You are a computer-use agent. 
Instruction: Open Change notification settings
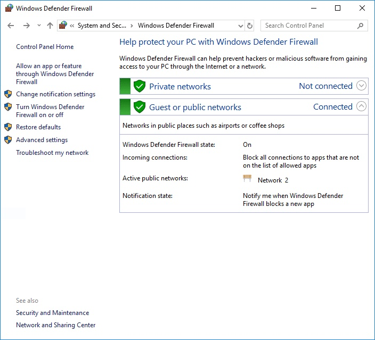[x=55, y=94]
